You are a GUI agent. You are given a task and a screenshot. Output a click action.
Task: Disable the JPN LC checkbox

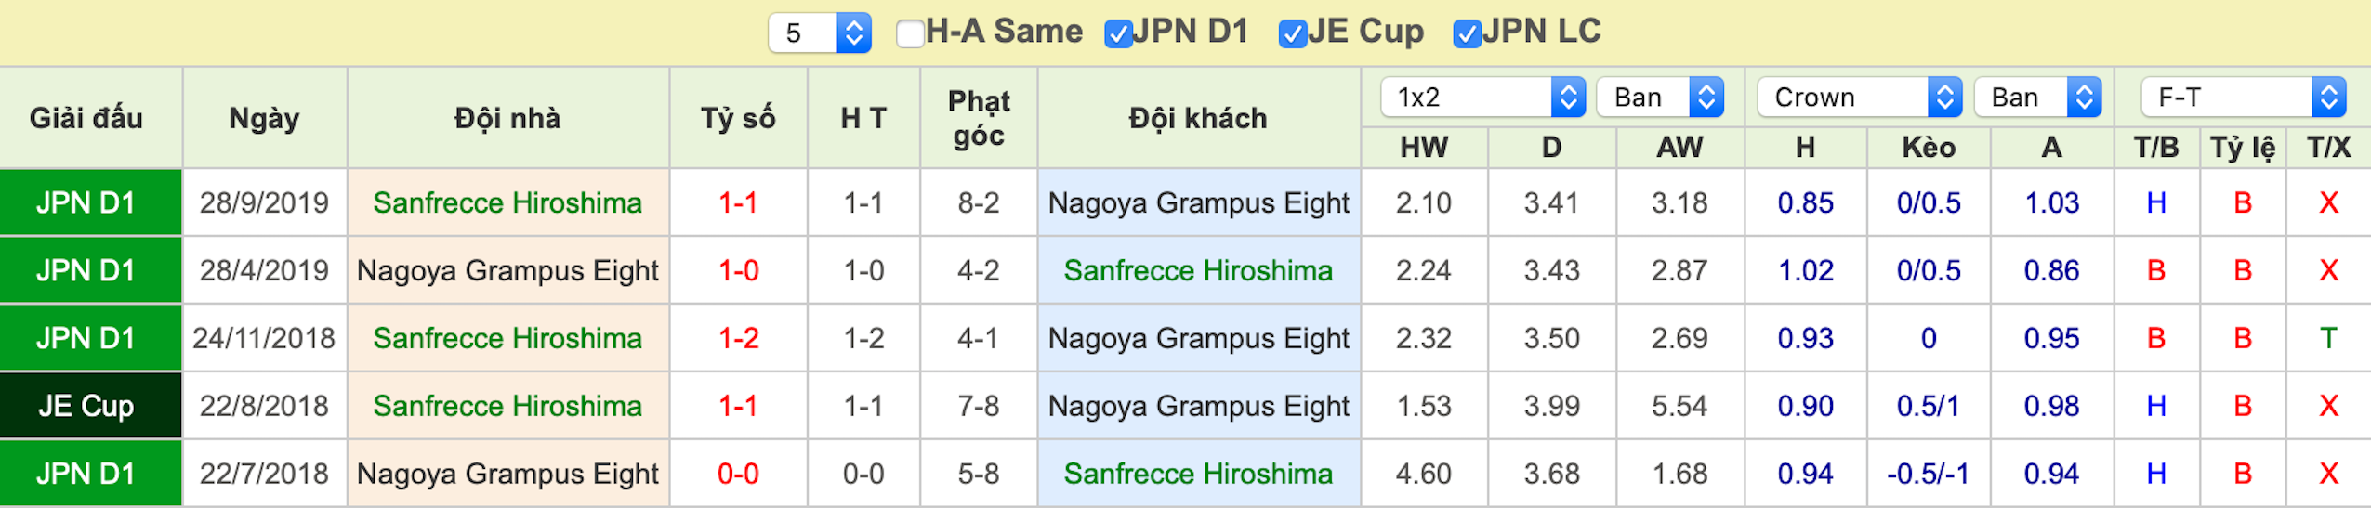click(x=1467, y=33)
